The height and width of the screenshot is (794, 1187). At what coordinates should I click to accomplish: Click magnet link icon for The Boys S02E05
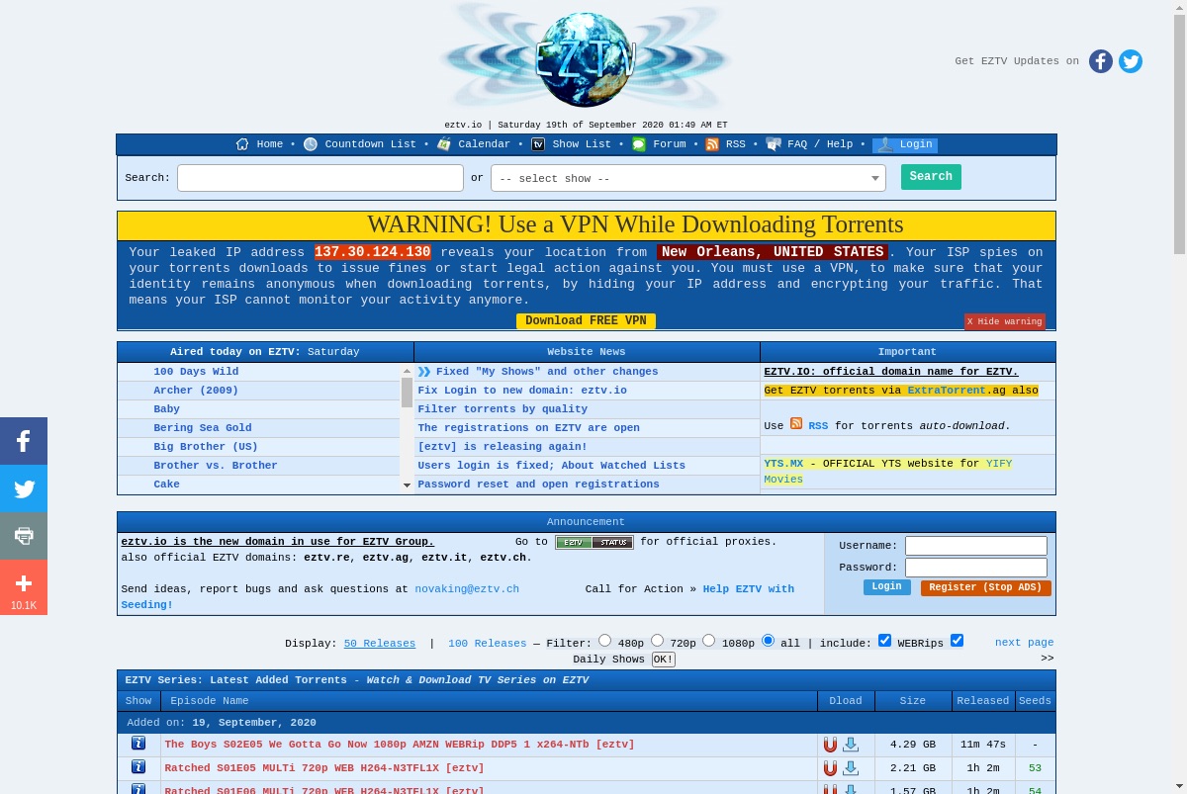[x=830, y=745]
